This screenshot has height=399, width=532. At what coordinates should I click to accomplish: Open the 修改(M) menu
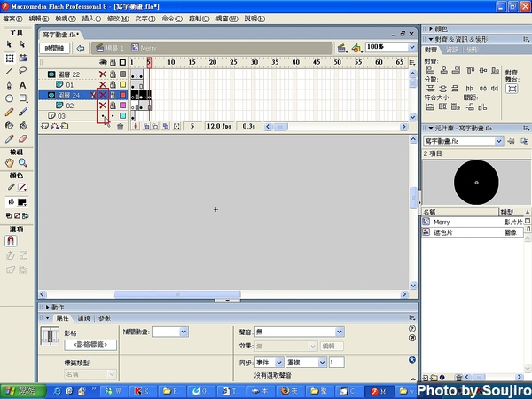point(116,18)
